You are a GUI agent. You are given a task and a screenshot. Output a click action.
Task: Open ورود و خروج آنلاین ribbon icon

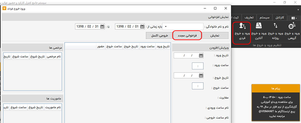[259, 31]
